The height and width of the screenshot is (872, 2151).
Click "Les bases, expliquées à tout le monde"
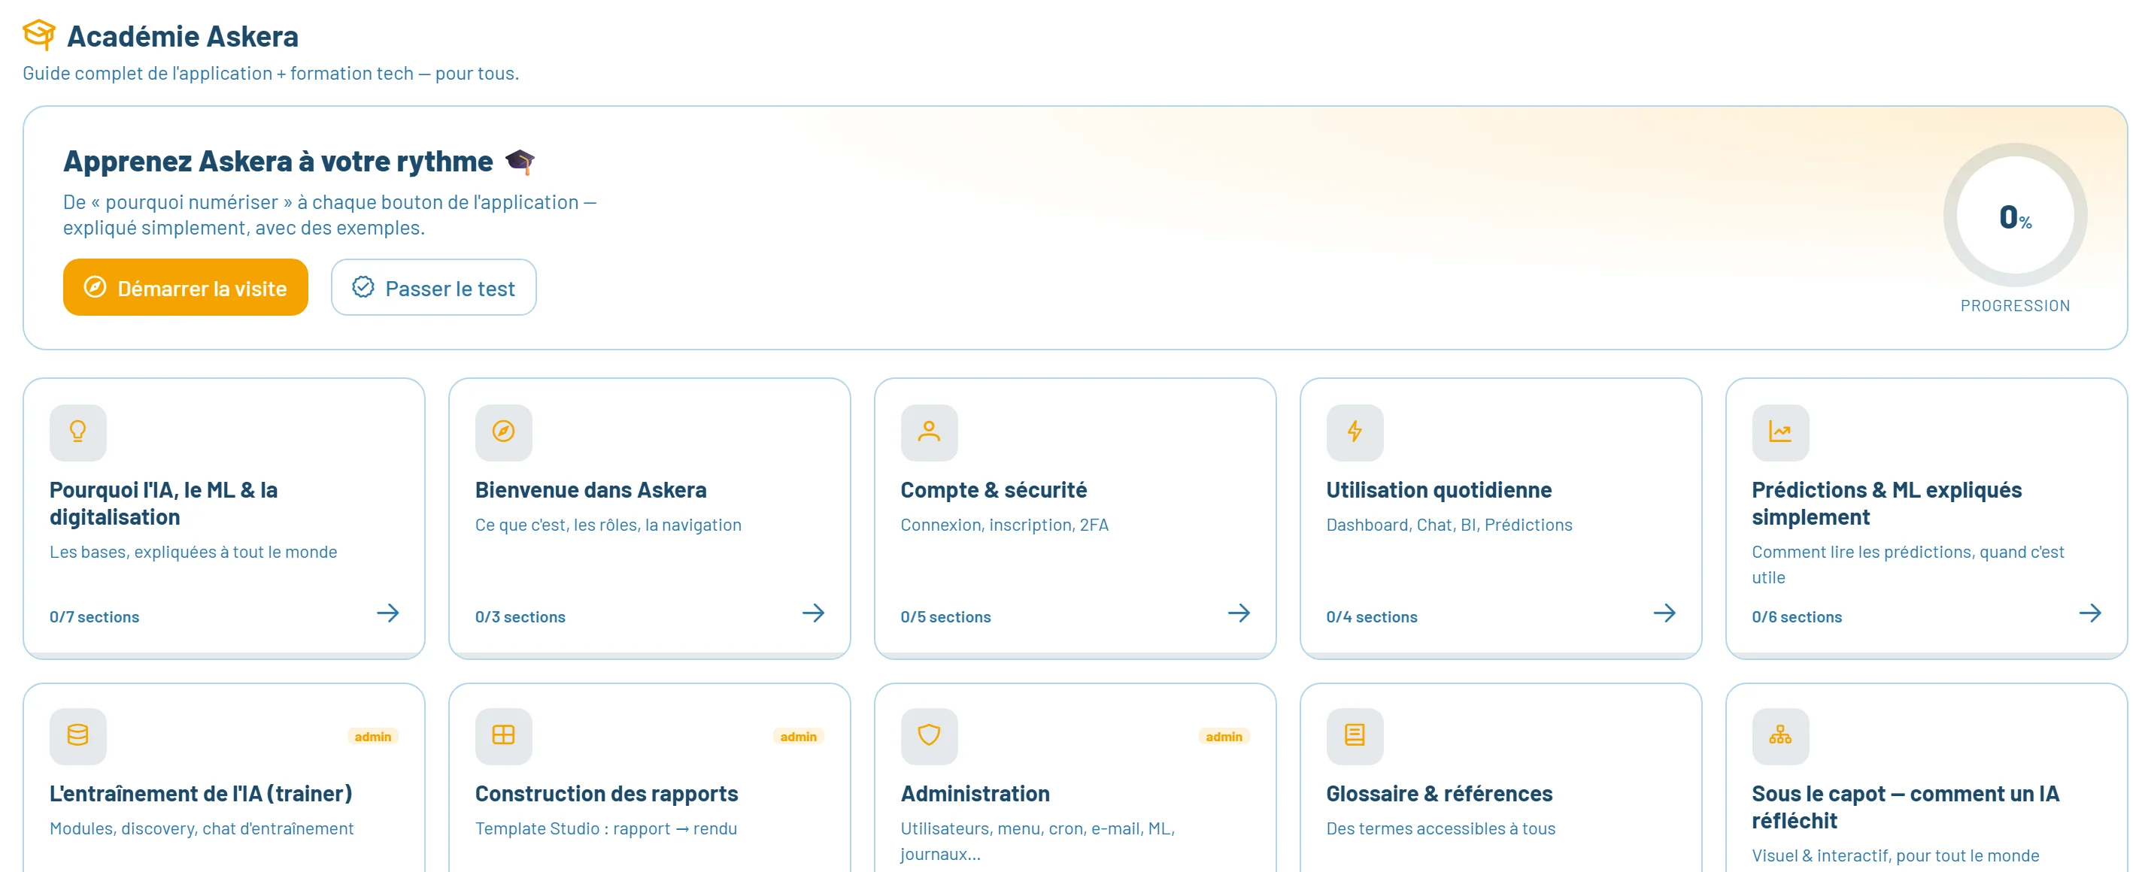194,552
